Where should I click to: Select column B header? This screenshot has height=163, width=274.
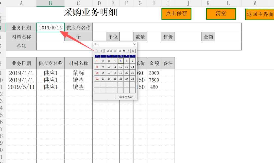(x=50, y=3)
